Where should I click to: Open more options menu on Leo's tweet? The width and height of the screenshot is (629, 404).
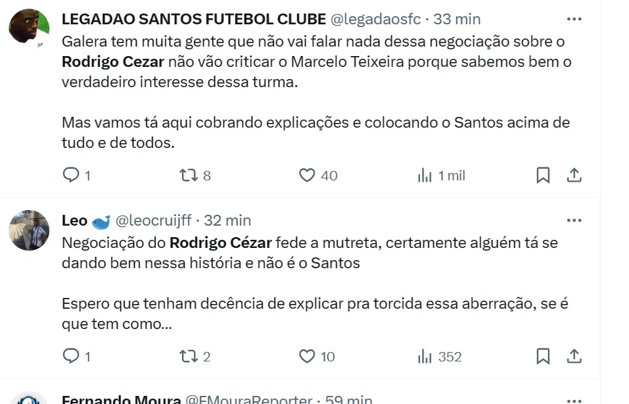(574, 220)
